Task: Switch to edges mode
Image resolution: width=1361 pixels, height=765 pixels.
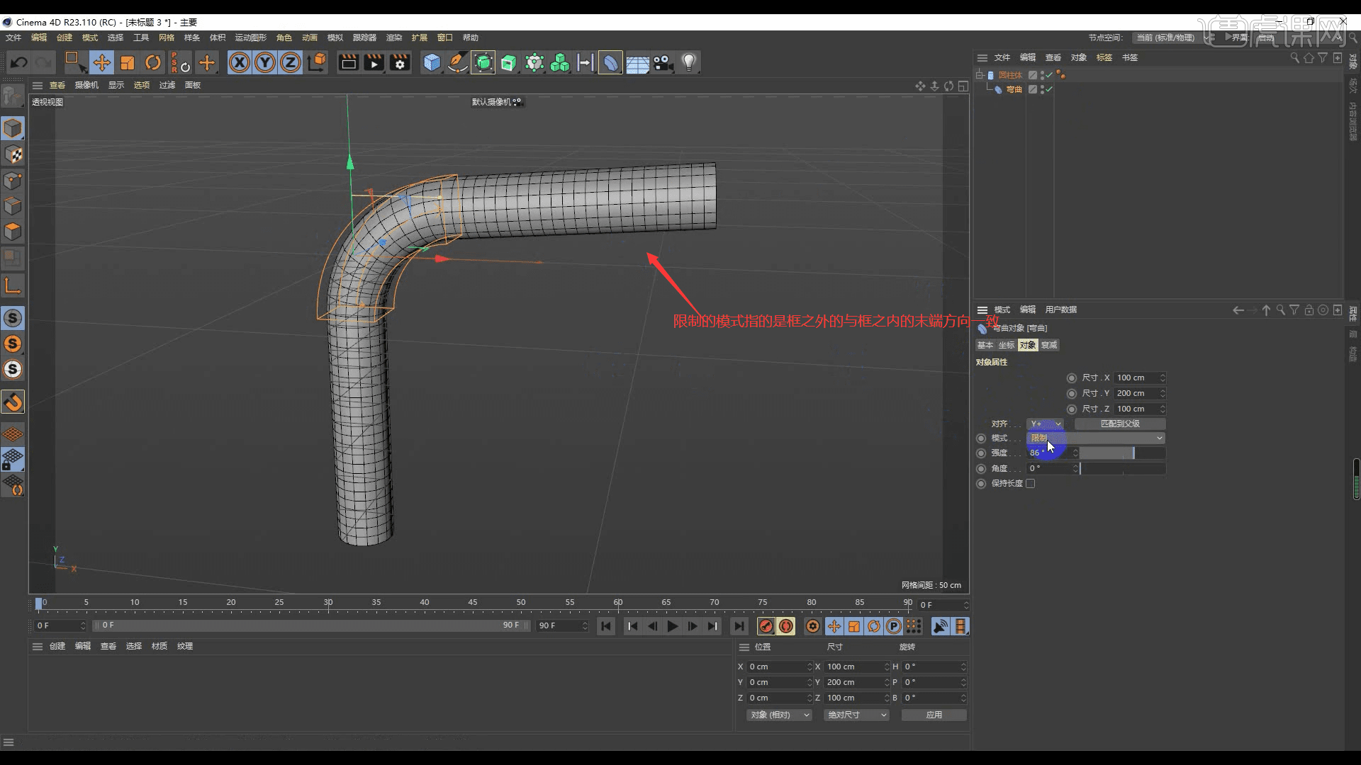Action: coord(13,206)
